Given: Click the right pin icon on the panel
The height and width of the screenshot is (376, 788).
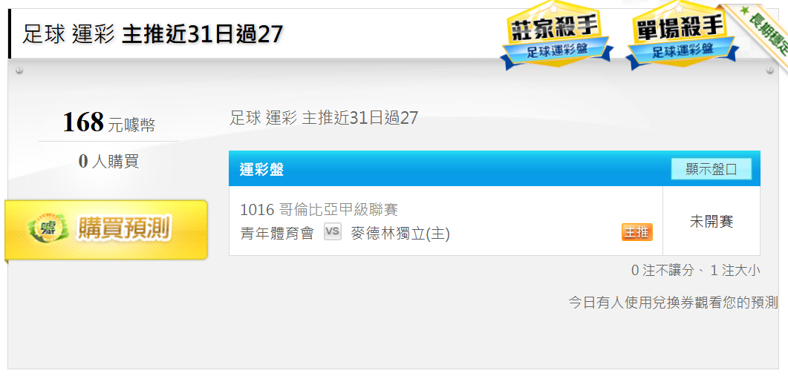Looking at the screenshot, I should (x=770, y=70).
